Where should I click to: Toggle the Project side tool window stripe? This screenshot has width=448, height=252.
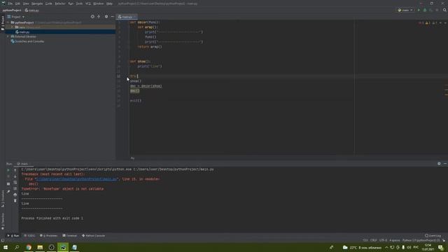pos(3,23)
